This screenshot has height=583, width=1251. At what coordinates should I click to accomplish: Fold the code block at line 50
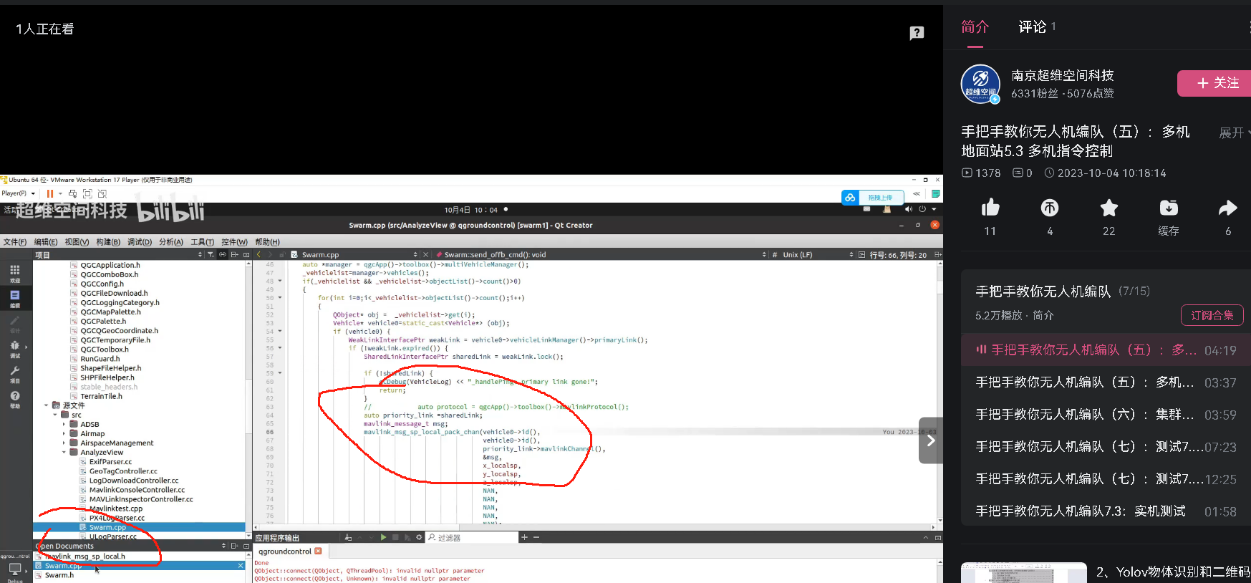[x=280, y=298]
